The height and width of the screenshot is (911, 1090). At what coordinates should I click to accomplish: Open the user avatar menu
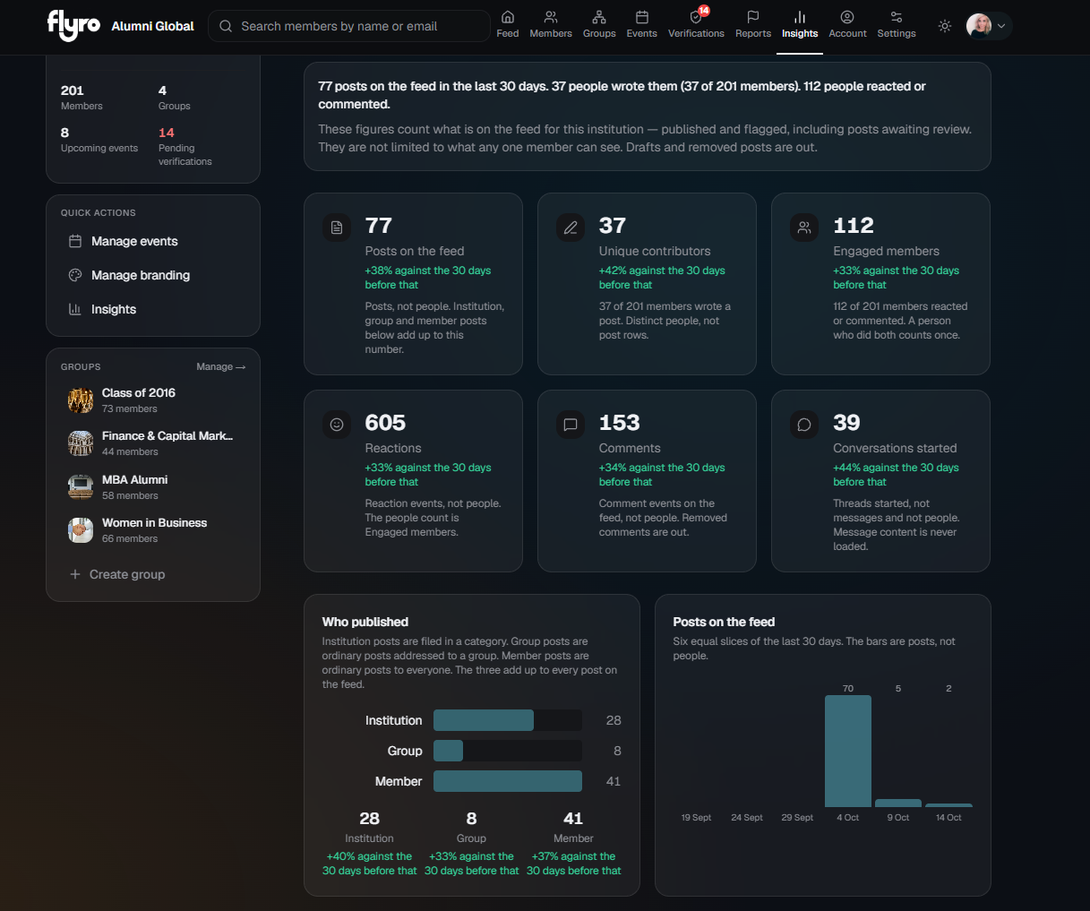click(x=989, y=26)
